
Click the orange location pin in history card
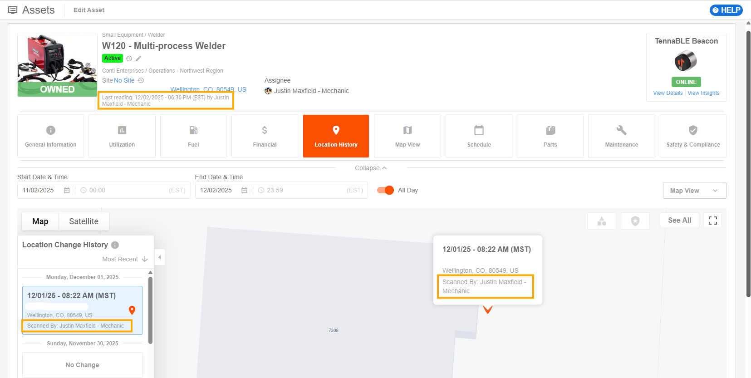coord(132,310)
